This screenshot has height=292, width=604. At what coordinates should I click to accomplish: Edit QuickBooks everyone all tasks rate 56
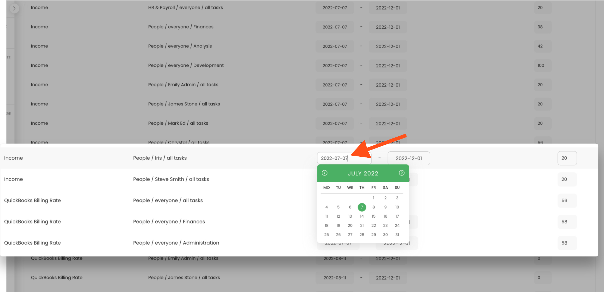(567, 201)
